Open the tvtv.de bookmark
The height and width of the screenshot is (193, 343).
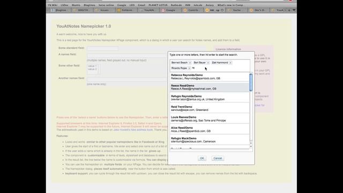coord(198,5)
